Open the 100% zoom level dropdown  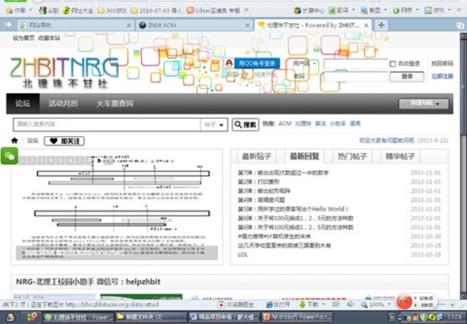coord(389,304)
